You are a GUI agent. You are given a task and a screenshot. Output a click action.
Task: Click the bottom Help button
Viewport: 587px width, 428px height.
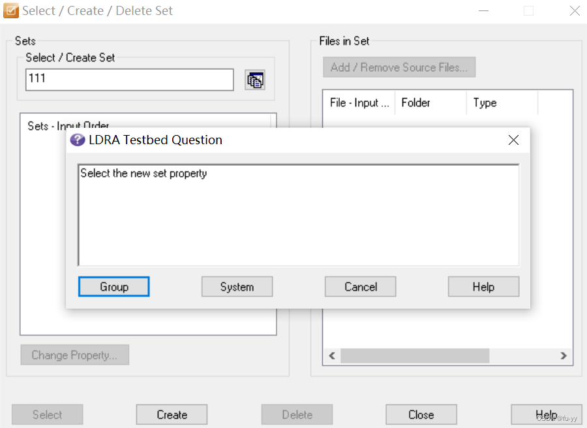546,414
